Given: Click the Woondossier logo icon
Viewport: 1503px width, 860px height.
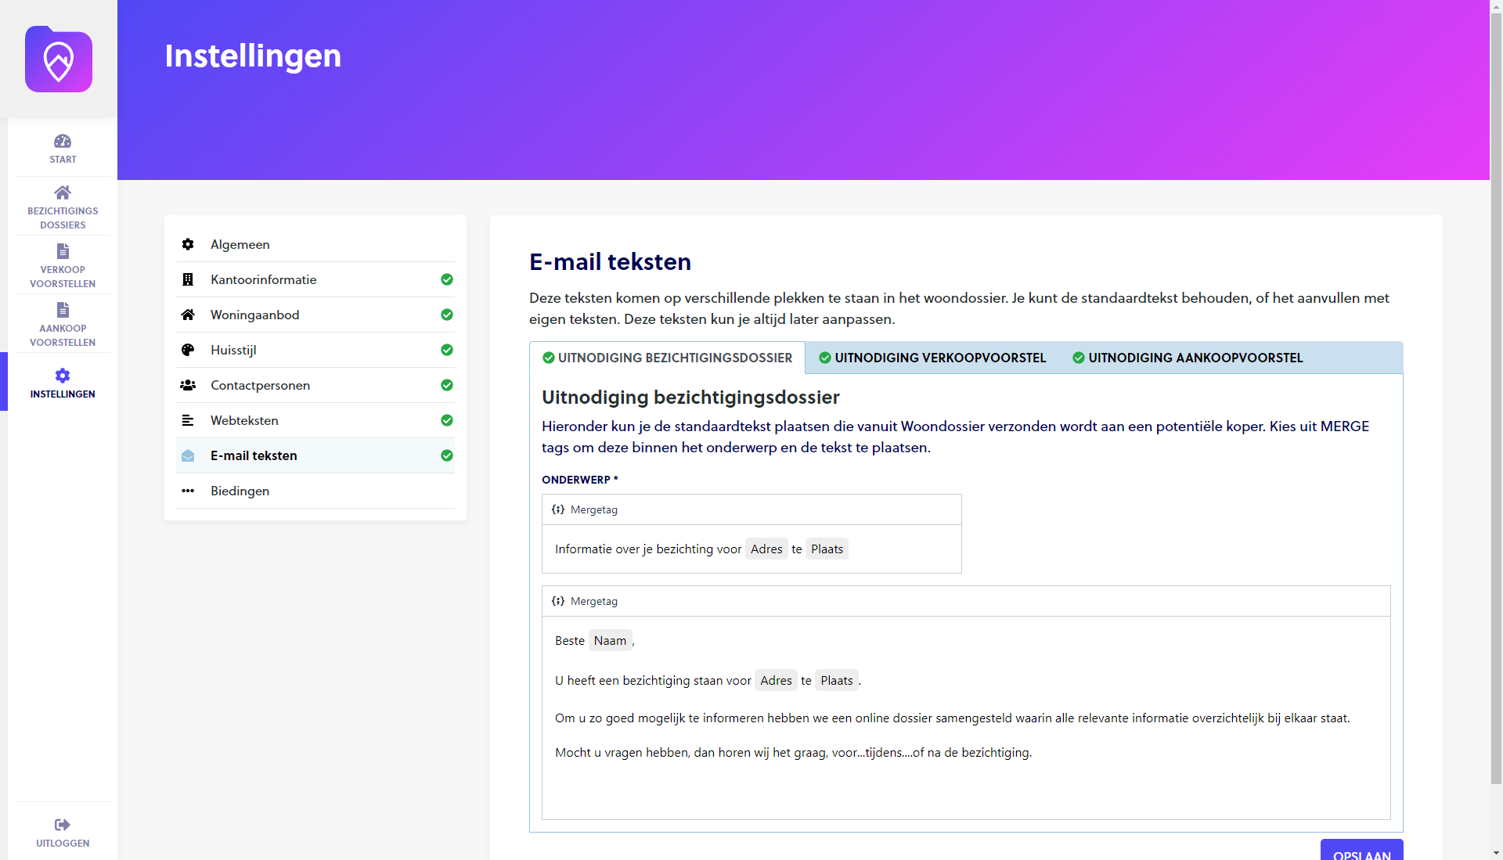Looking at the screenshot, I should 59,59.
